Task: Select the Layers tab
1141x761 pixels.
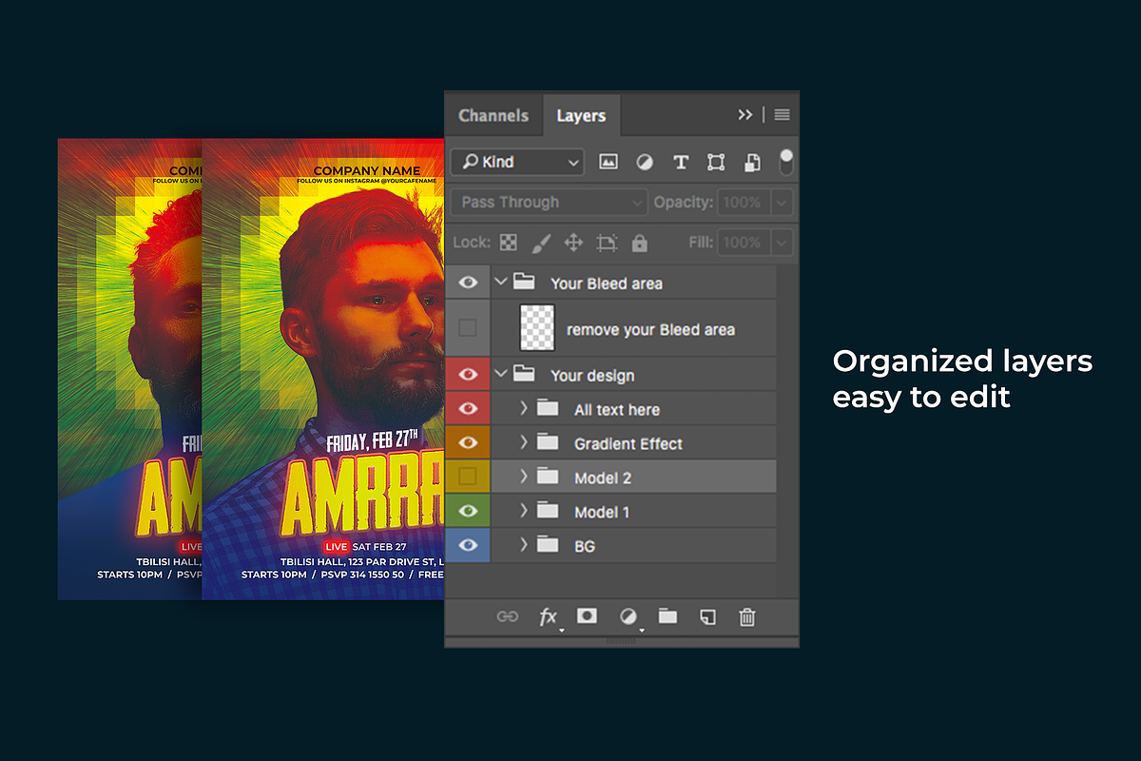Action: pos(581,115)
